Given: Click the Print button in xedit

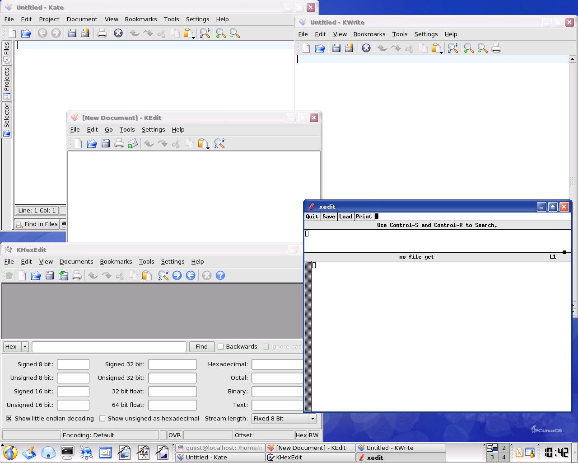Looking at the screenshot, I should click(364, 217).
